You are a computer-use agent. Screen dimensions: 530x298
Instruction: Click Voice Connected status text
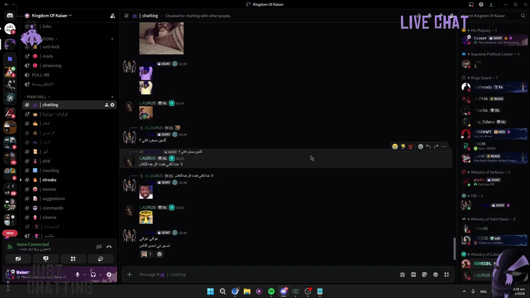[x=33, y=245]
